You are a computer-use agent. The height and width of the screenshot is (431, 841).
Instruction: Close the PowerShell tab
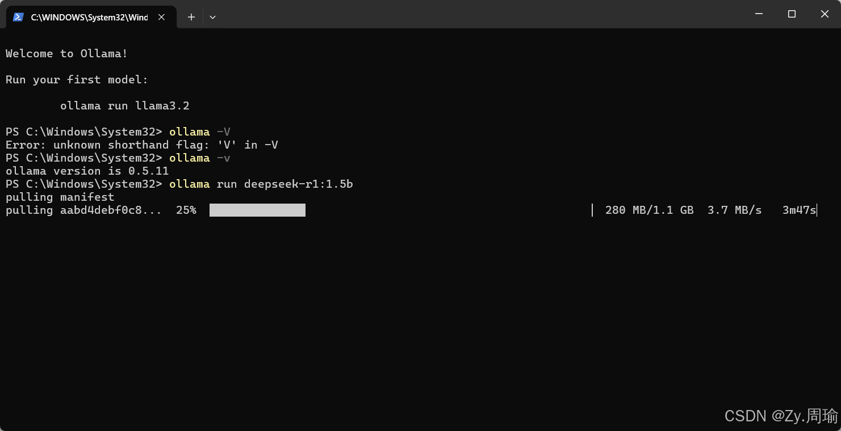tap(161, 17)
